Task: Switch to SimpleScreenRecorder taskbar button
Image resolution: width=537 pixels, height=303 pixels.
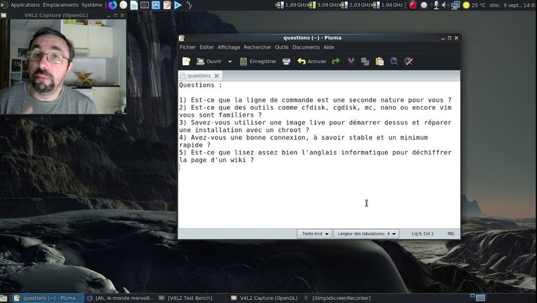Action: point(337,298)
